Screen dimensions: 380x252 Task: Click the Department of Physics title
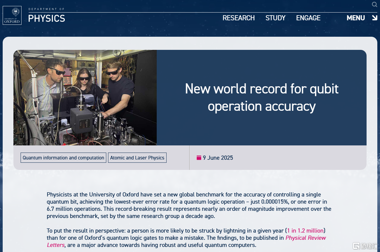47,16
